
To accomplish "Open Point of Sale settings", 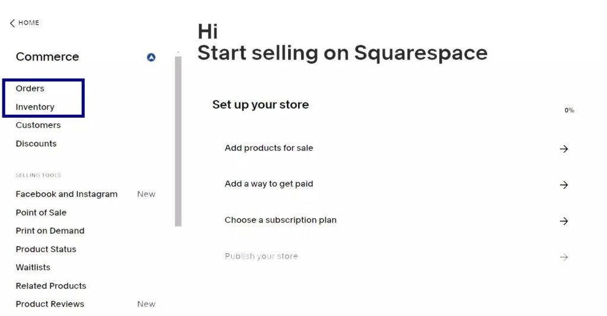I will (41, 212).
